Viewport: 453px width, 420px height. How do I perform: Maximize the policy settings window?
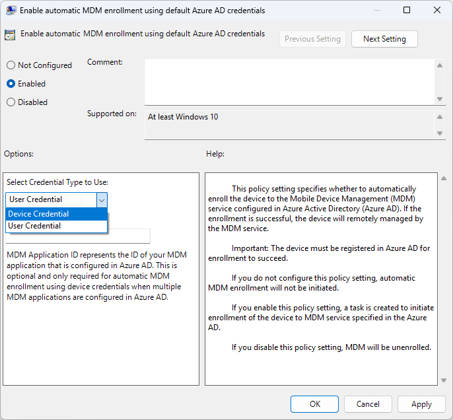point(407,11)
